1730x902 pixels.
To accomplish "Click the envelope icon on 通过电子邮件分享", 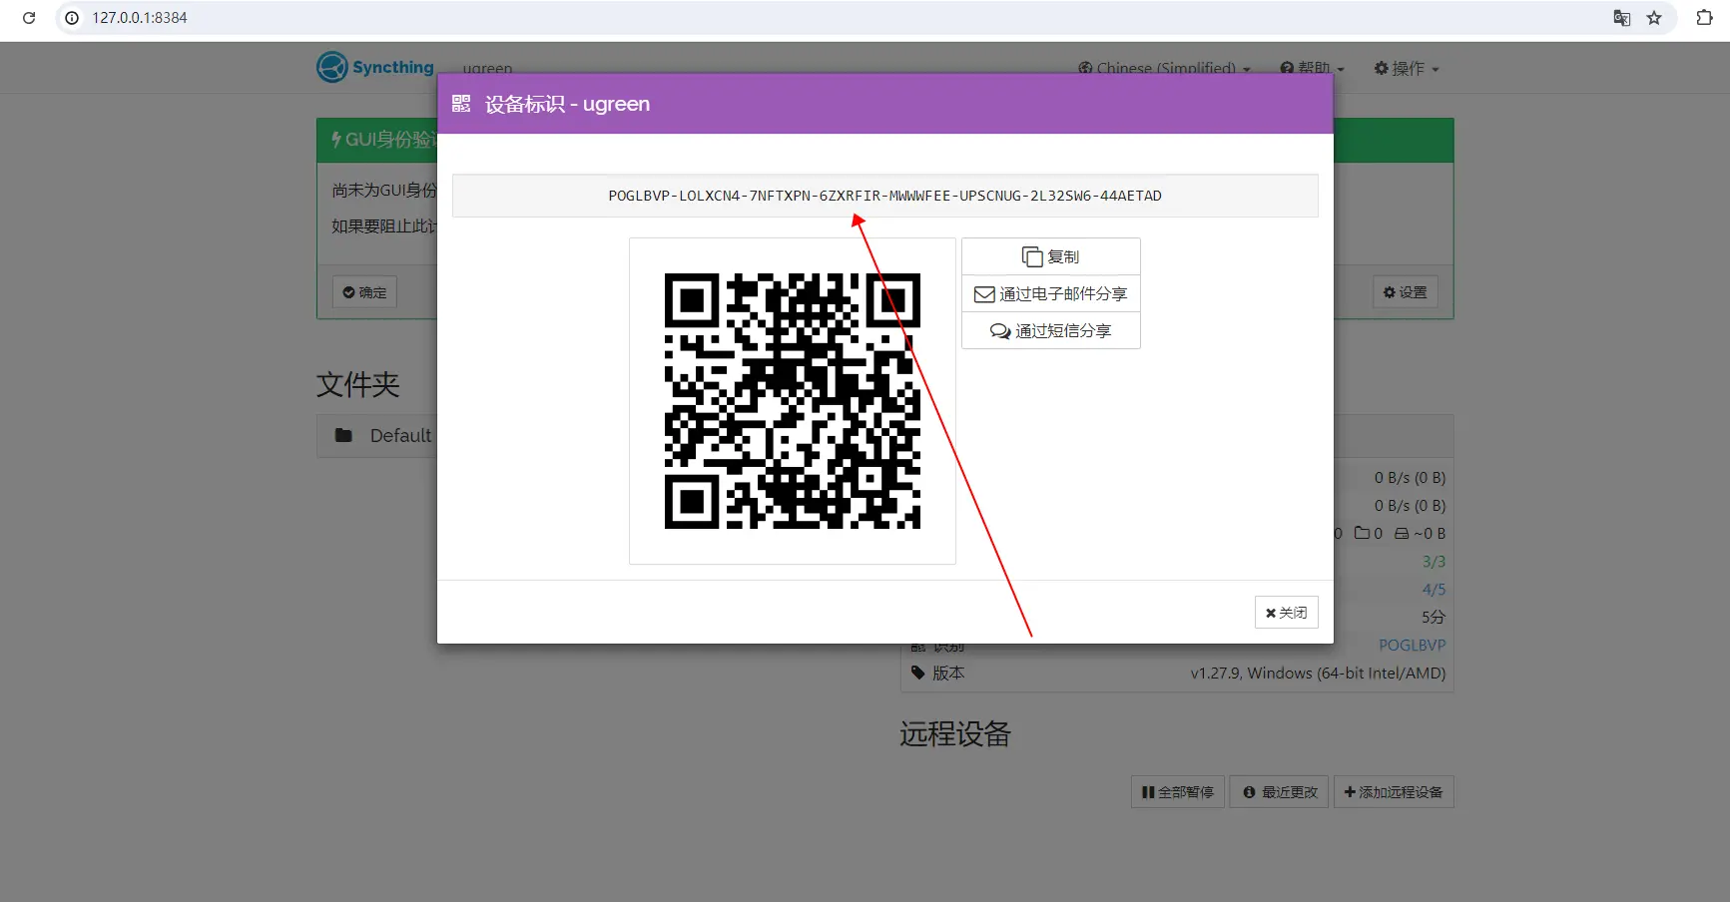I will pos(984,293).
